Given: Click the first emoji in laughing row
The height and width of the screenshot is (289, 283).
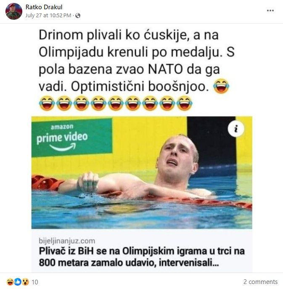Looking at the screenshot, I should point(47,103).
